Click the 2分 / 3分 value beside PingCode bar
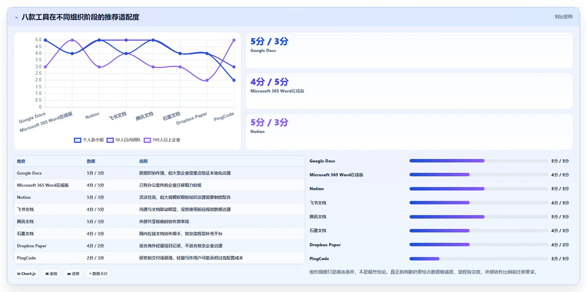Viewport: 587px width, 292px height. point(560,259)
